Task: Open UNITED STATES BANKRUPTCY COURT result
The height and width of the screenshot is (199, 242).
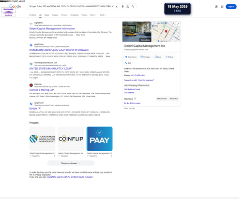Action: coord(51,69)
